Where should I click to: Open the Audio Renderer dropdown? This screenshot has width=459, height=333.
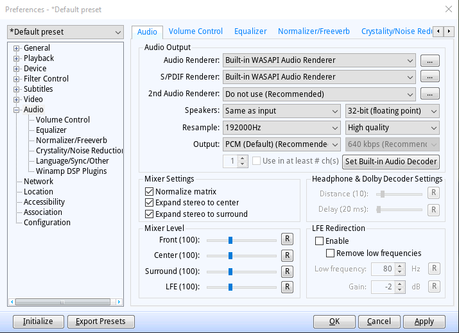319,60
